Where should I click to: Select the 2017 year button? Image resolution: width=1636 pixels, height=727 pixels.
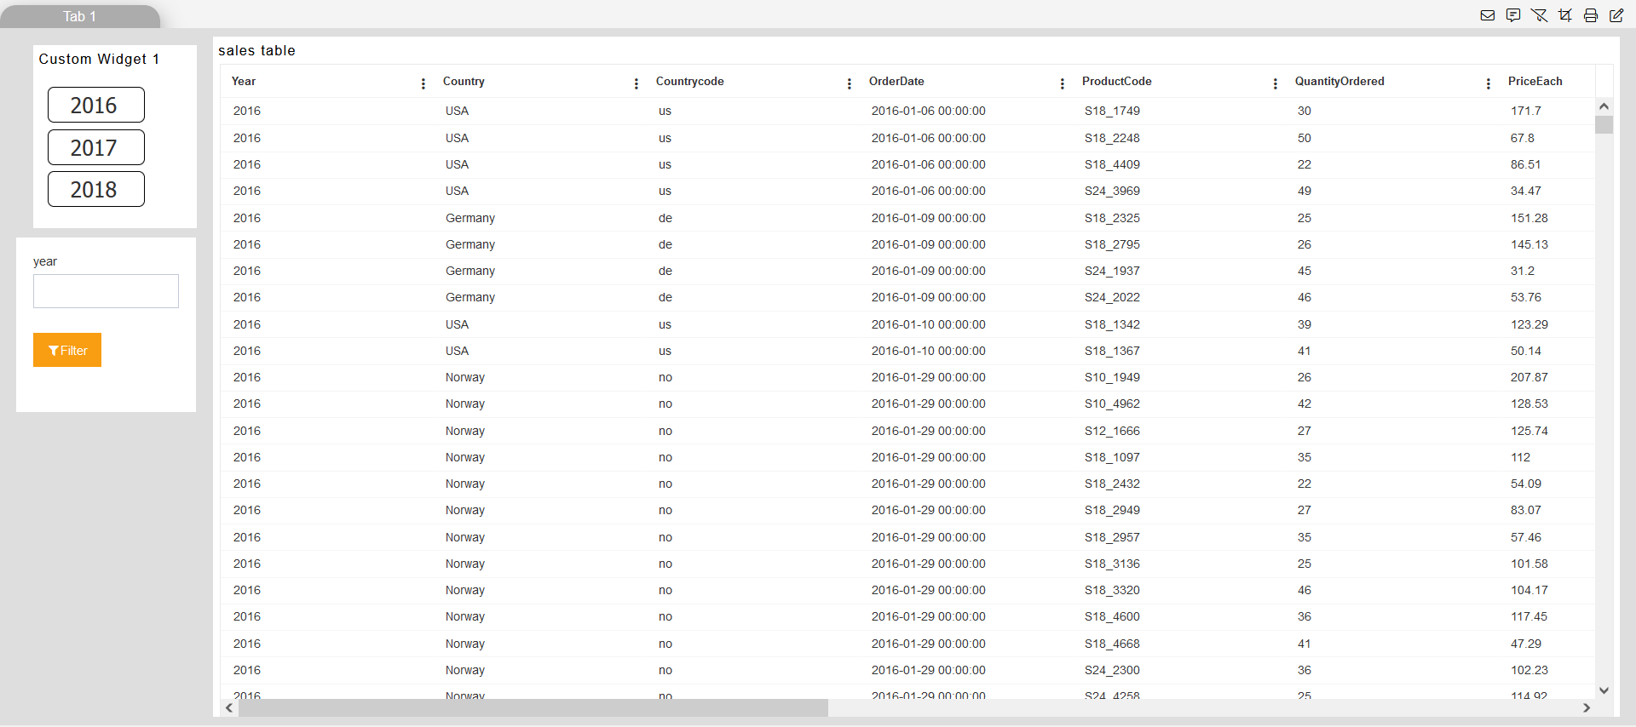click(x=96, y=147)
